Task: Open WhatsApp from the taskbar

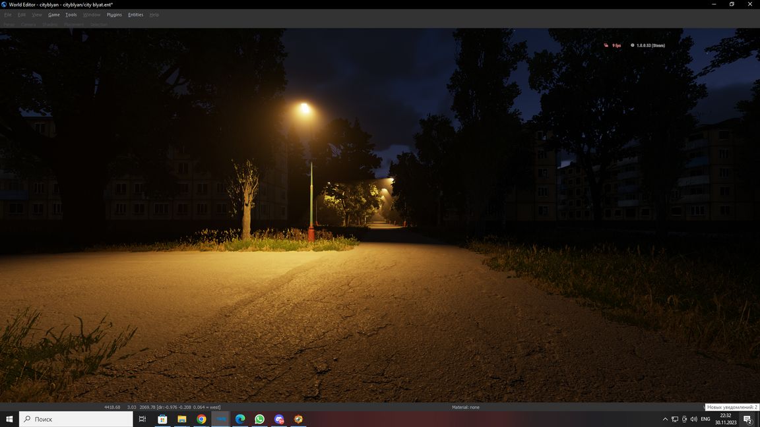Action: click(259, 419)
